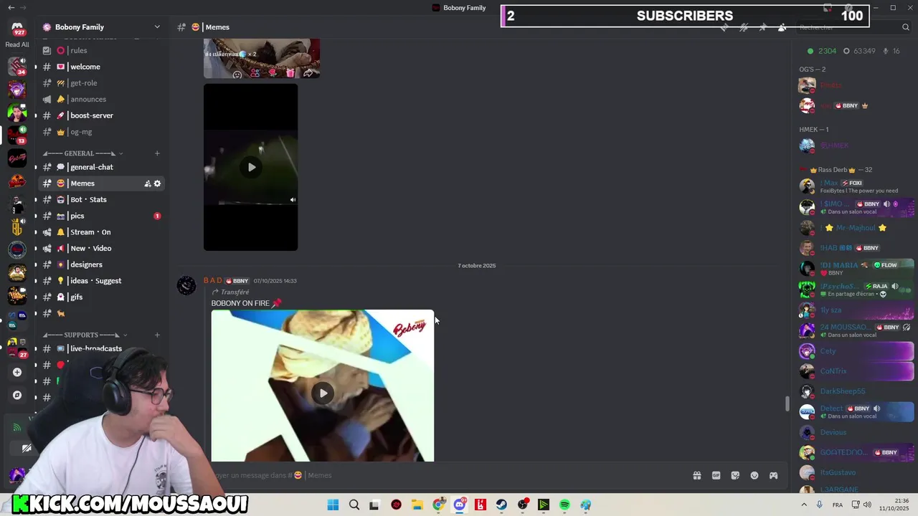Click the Read All button
Image resolution: width=918 pixels, height=516 pixels.
pyautogui.click(x=17, y=44)
